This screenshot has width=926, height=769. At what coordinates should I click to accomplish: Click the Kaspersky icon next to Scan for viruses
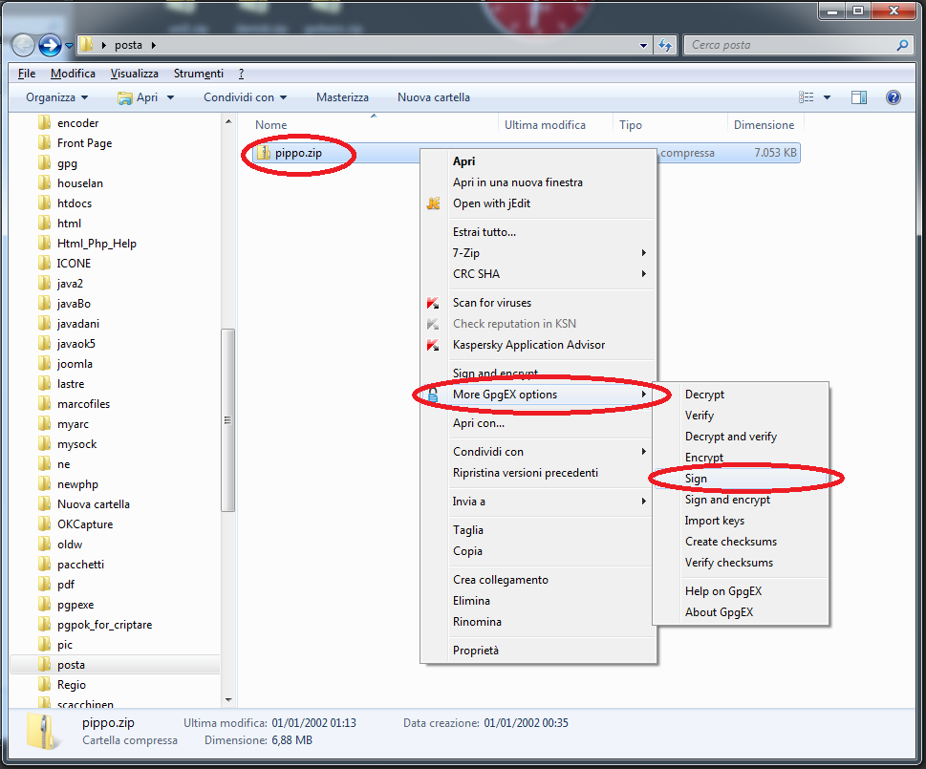433,303
